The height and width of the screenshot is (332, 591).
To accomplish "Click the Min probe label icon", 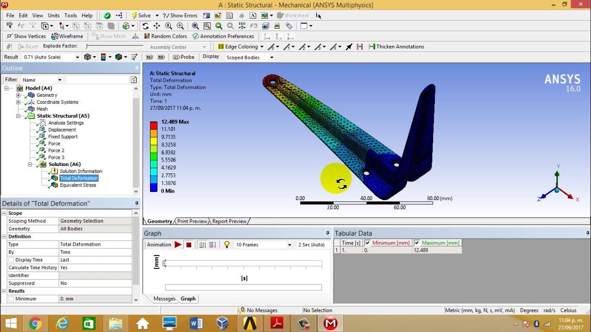I will pos(161,57).
